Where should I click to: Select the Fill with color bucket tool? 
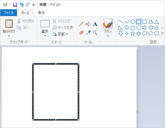(x=88, y=24)
